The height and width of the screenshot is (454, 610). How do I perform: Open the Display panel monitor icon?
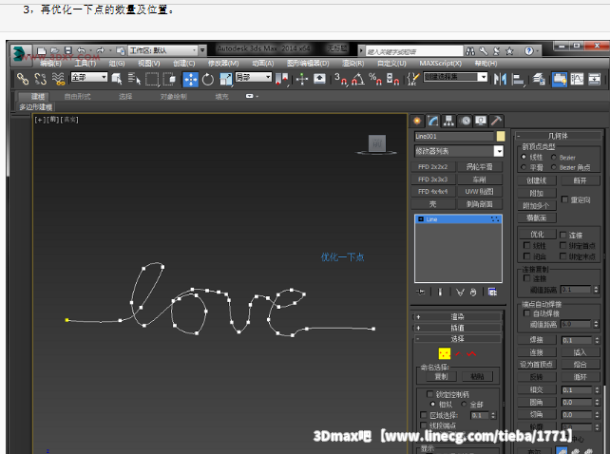tap(481, 121)
